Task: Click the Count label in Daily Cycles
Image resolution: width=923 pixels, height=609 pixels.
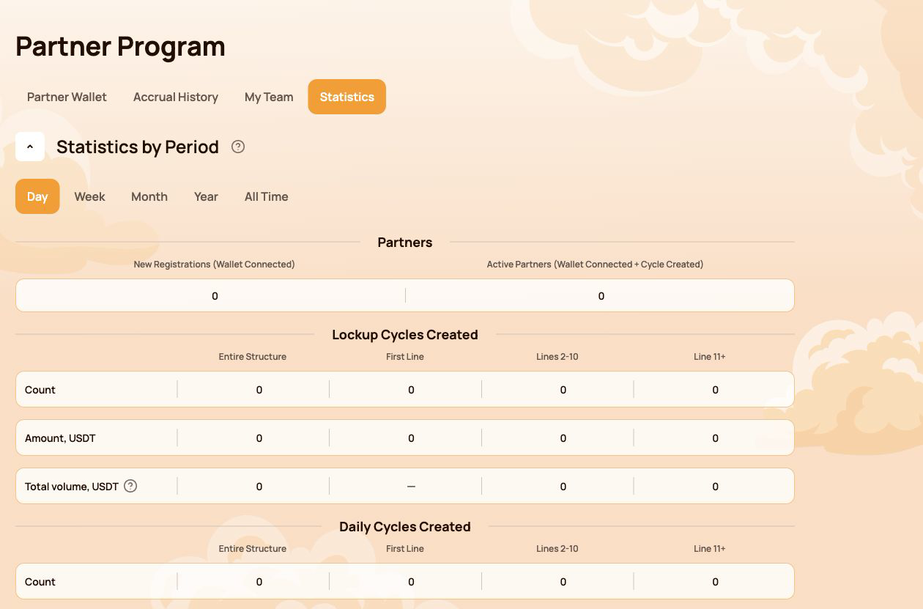Action: [x=40, y=582]
